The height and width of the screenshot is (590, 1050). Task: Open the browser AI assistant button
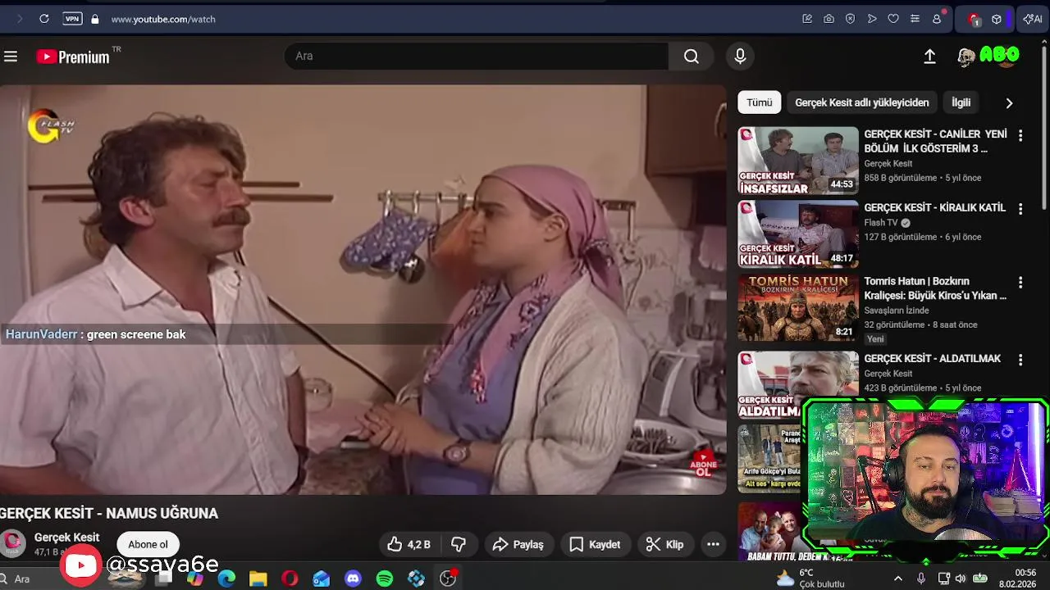(1032, 19)
